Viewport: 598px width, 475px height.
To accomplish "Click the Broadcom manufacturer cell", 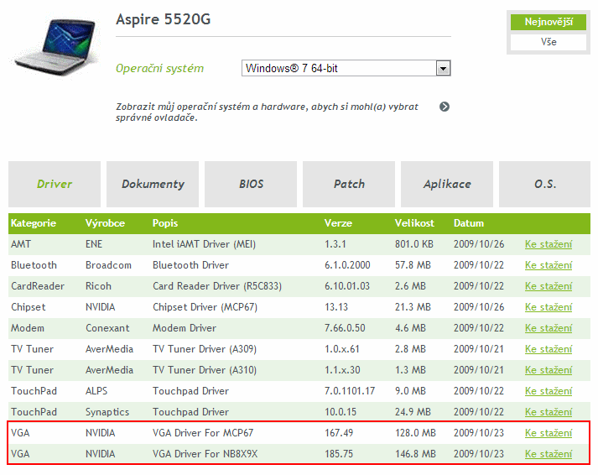I will (x=108, y=265).
